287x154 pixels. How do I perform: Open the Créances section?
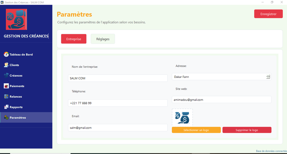tap(26, 76)
